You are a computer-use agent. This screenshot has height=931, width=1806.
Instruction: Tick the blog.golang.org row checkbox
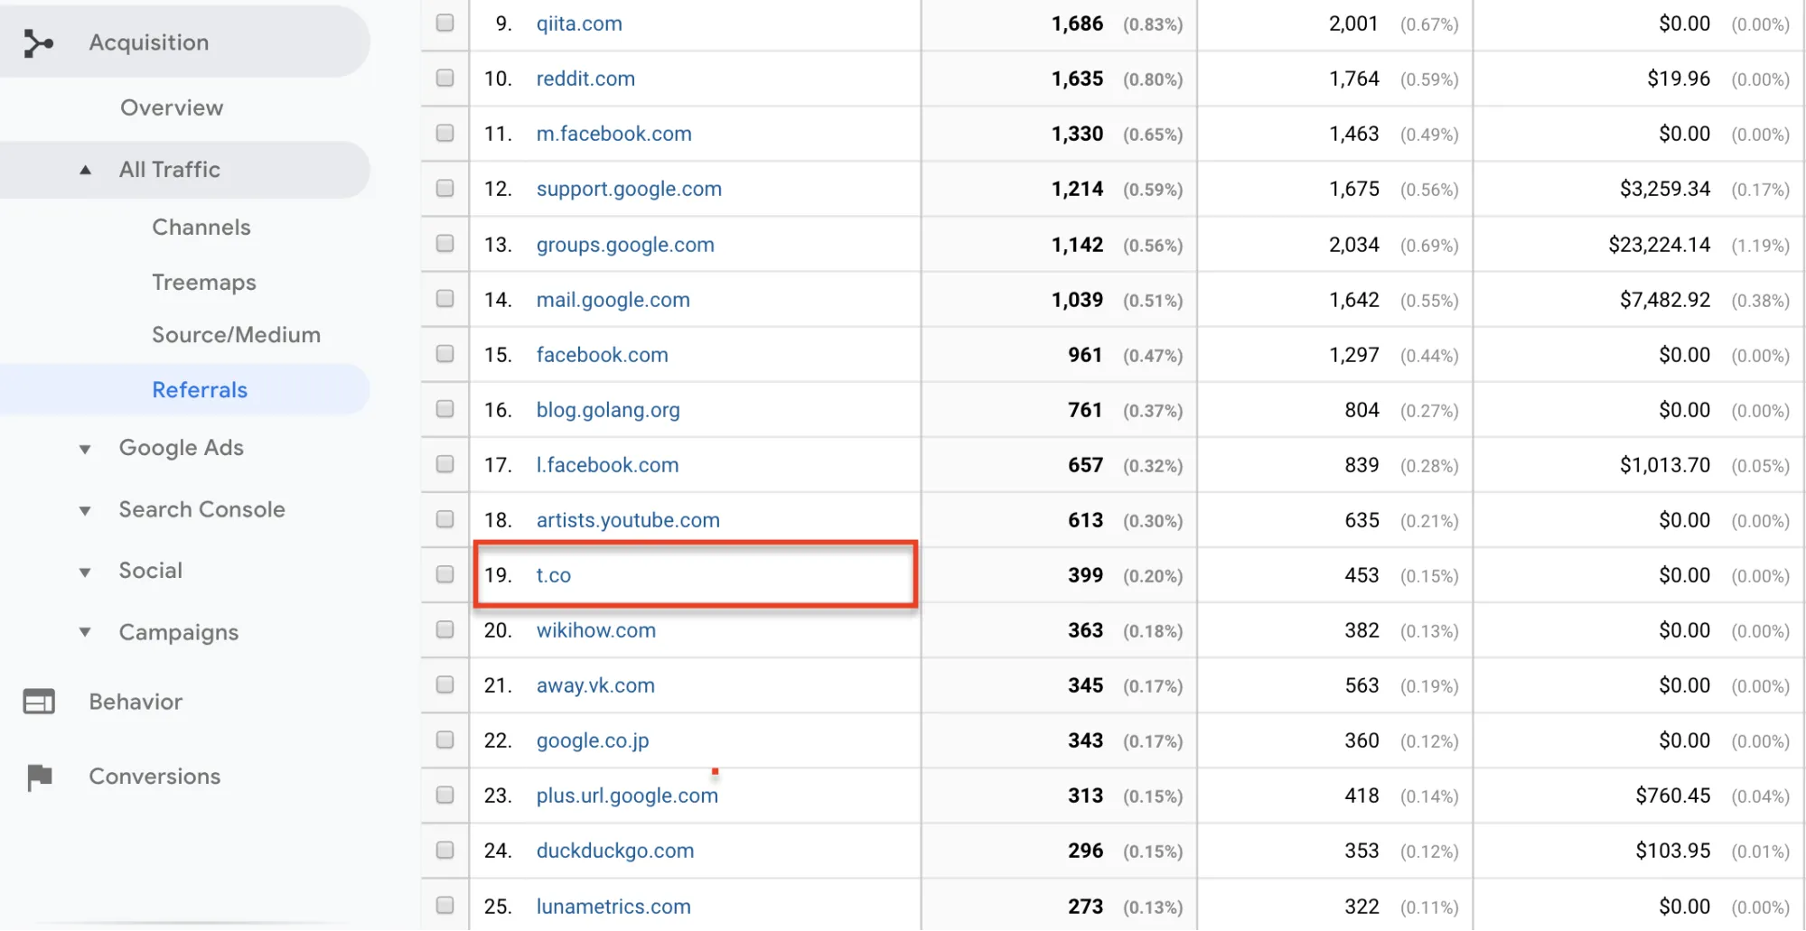point(444,409)
